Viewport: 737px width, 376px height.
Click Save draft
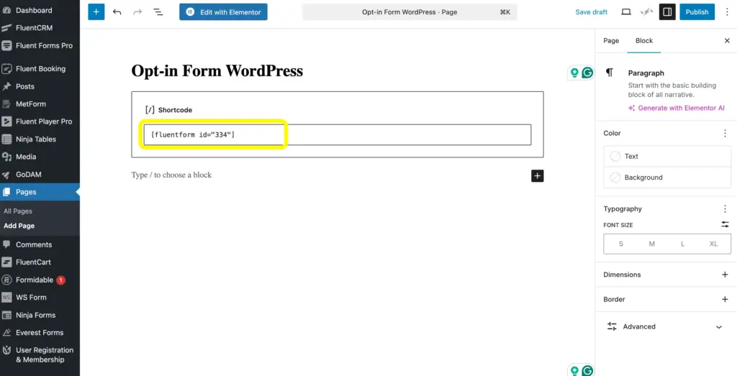(592, 12)
